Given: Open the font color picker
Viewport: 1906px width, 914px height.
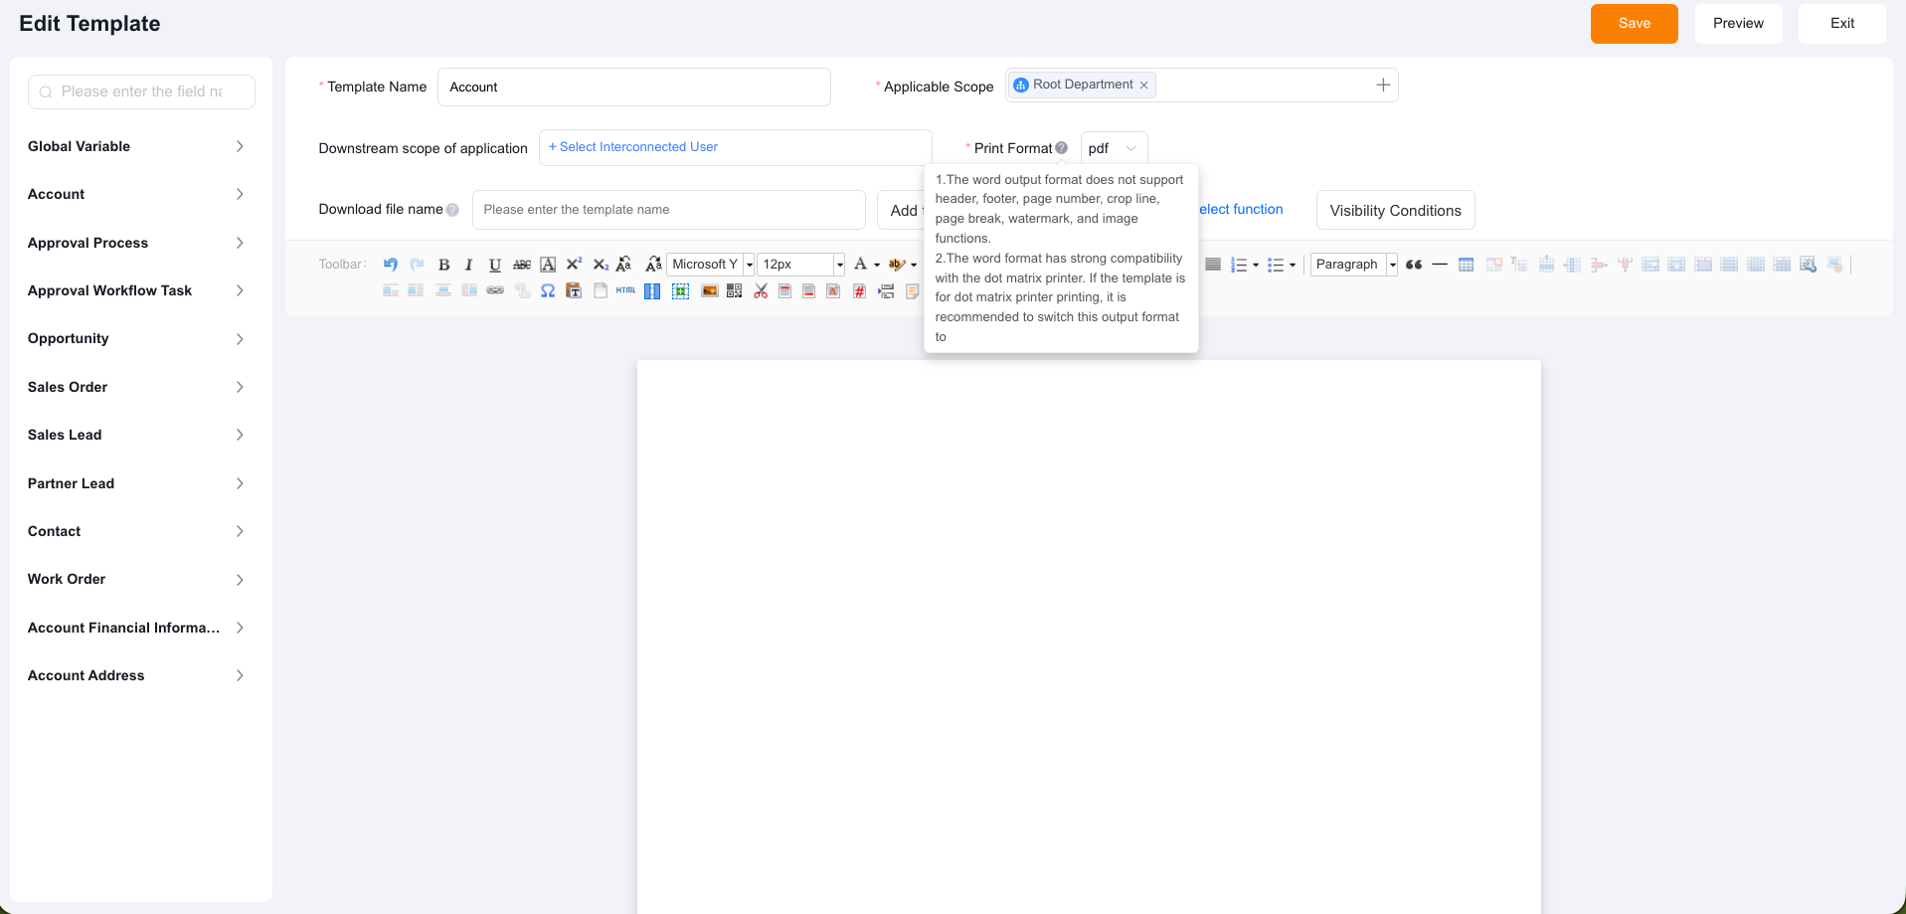Looking at the screenshot, I should [x=877, y=265].
